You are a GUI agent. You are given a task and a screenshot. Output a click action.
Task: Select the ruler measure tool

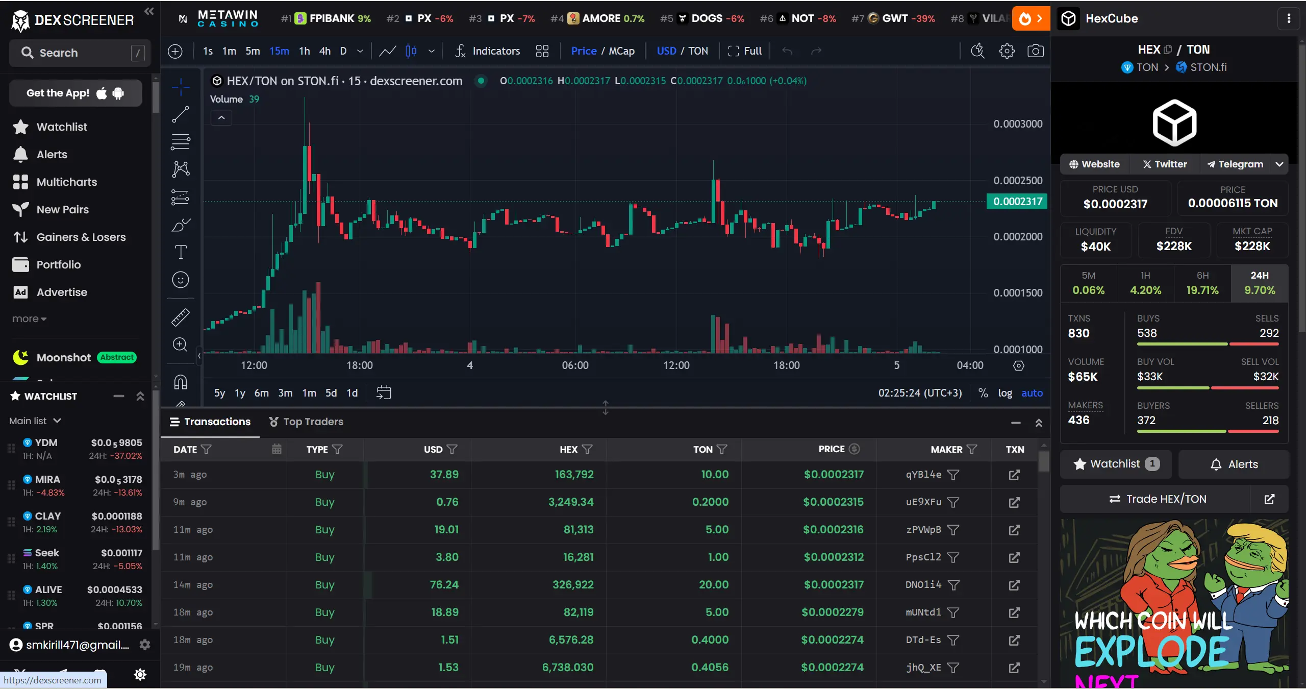click(x=181, y=317)
